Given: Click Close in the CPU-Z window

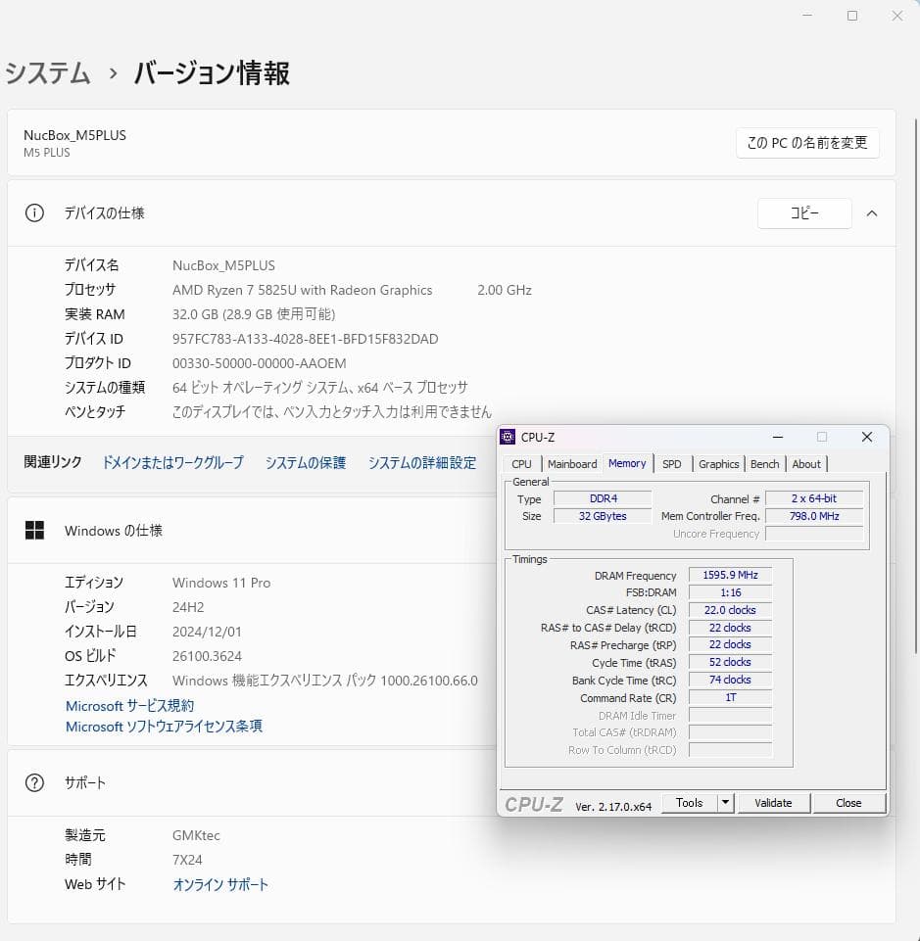Looking at the screenshot, I should tap(848, 802).
